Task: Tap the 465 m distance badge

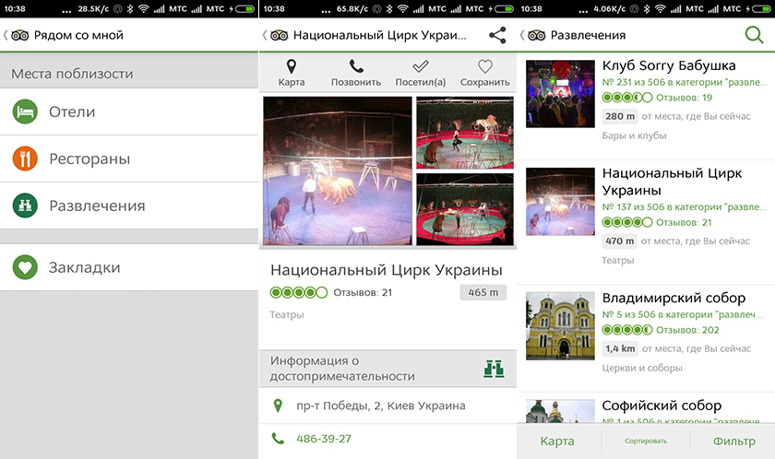Action: [483, 293]
